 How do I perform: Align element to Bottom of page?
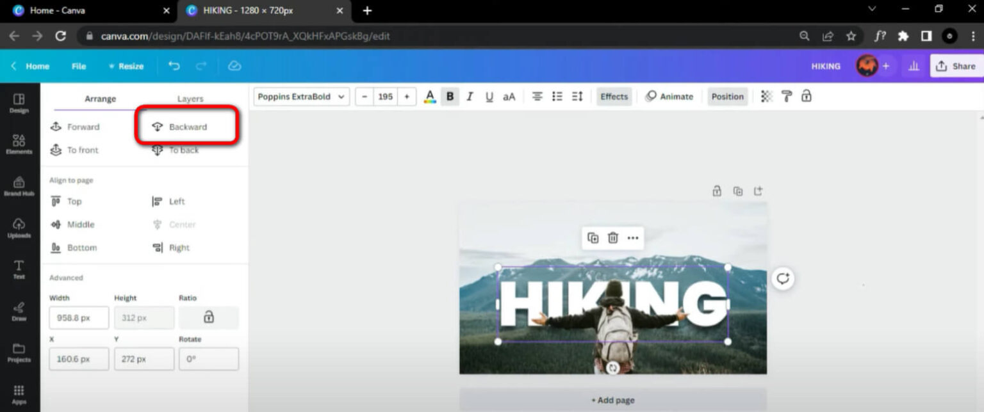(74, 248)
